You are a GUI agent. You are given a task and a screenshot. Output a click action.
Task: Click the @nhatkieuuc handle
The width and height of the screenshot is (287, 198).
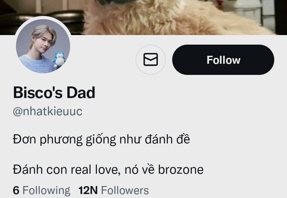coord(47,111)
